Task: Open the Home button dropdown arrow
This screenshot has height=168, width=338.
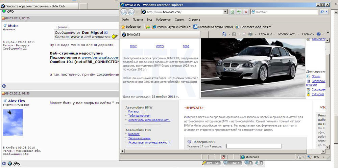Action: tap(229, 34)
